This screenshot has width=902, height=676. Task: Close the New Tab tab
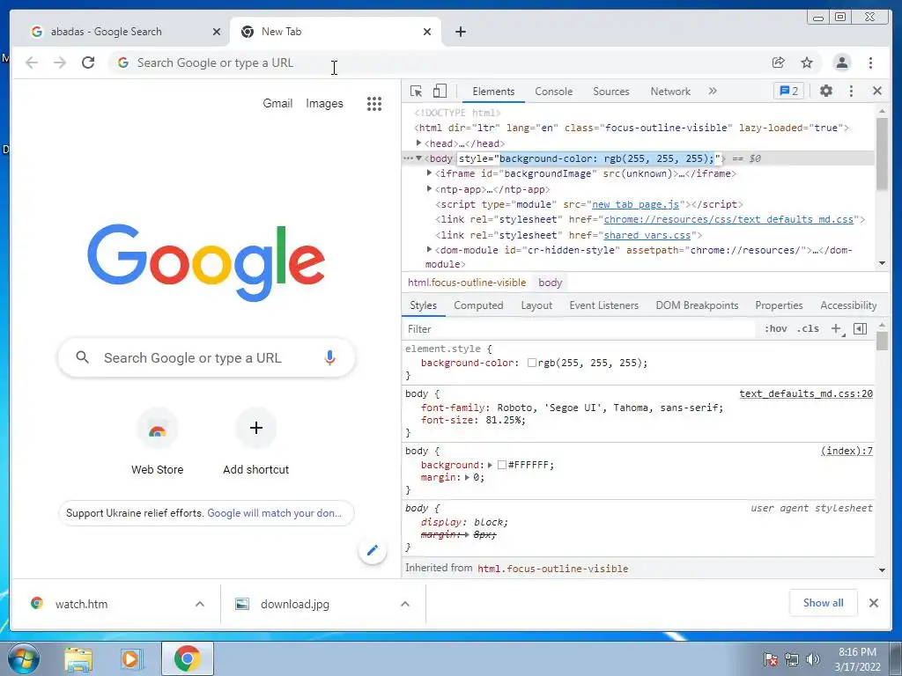(x=427, y=32)
